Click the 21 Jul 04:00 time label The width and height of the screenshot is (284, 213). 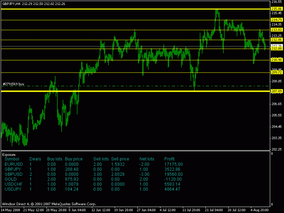[x=214, y=210]
